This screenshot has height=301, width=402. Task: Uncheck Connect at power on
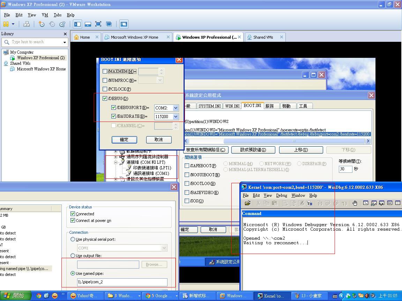(73, 221)
